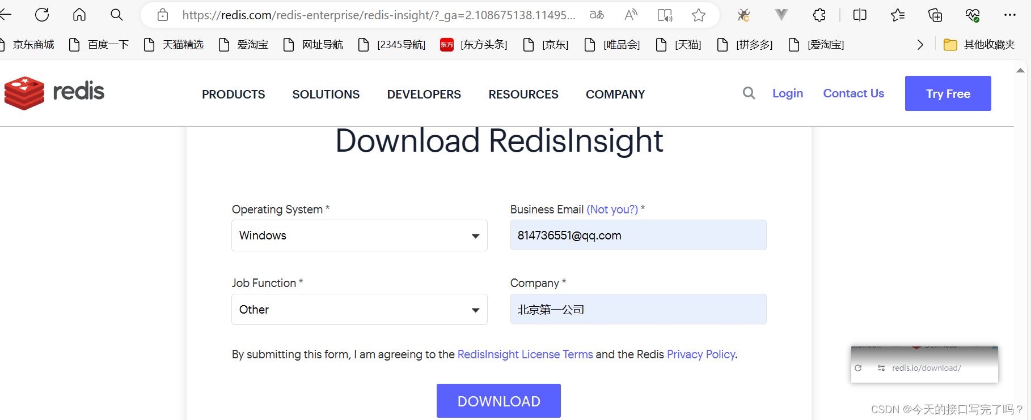Open 天猫精选 bookmark

(x=174, y=45)
